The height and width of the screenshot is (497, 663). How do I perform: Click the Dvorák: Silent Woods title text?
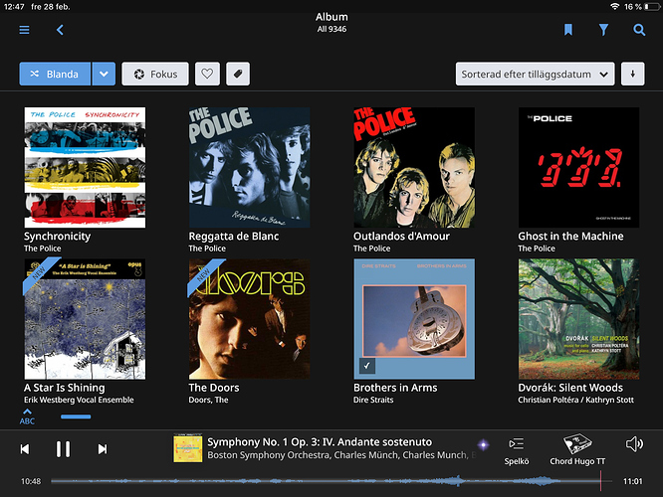tap(570, 388)
